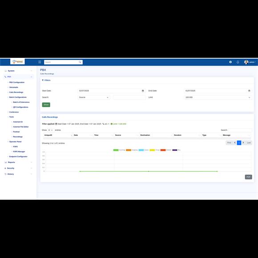
Task: Open the End Date calendar picker icon
Action: pos(249,91)
